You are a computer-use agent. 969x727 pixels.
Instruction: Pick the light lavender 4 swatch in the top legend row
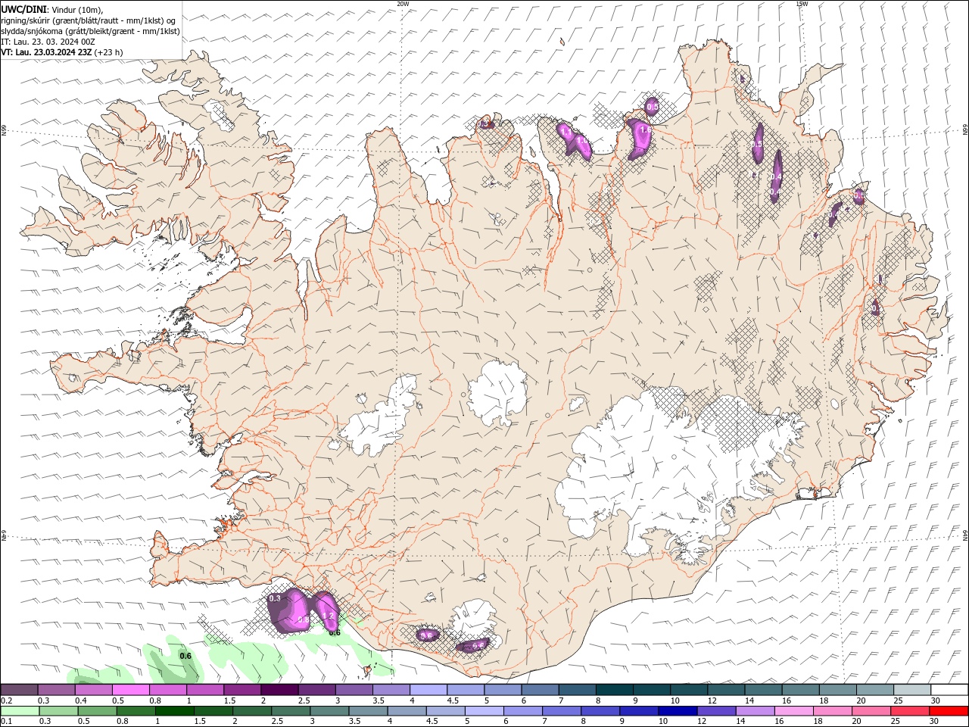click(x=428, y=690)
